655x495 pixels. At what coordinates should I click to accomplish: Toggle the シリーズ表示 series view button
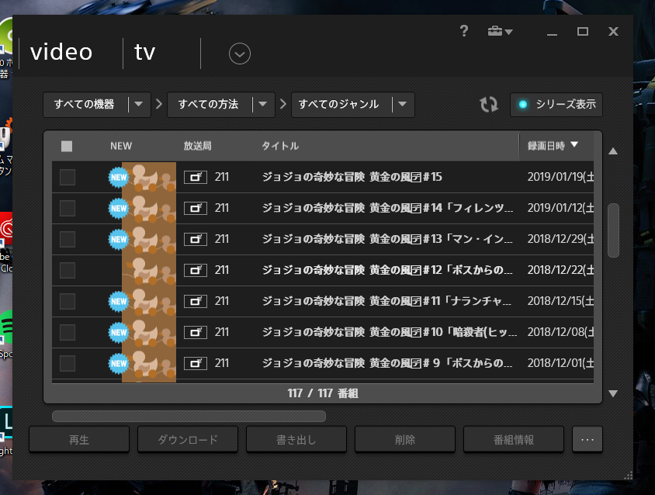click(556, 105)
